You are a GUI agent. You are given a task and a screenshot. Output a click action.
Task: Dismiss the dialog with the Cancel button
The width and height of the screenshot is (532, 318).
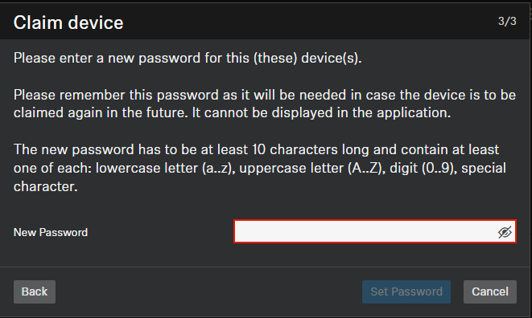coord(490,291)
